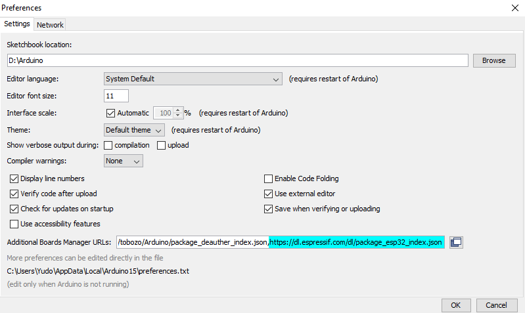This screenshot has width=525, height=313.
Task: Open the Additional Boards Manager URLs editor window
Action: (456, 242)
